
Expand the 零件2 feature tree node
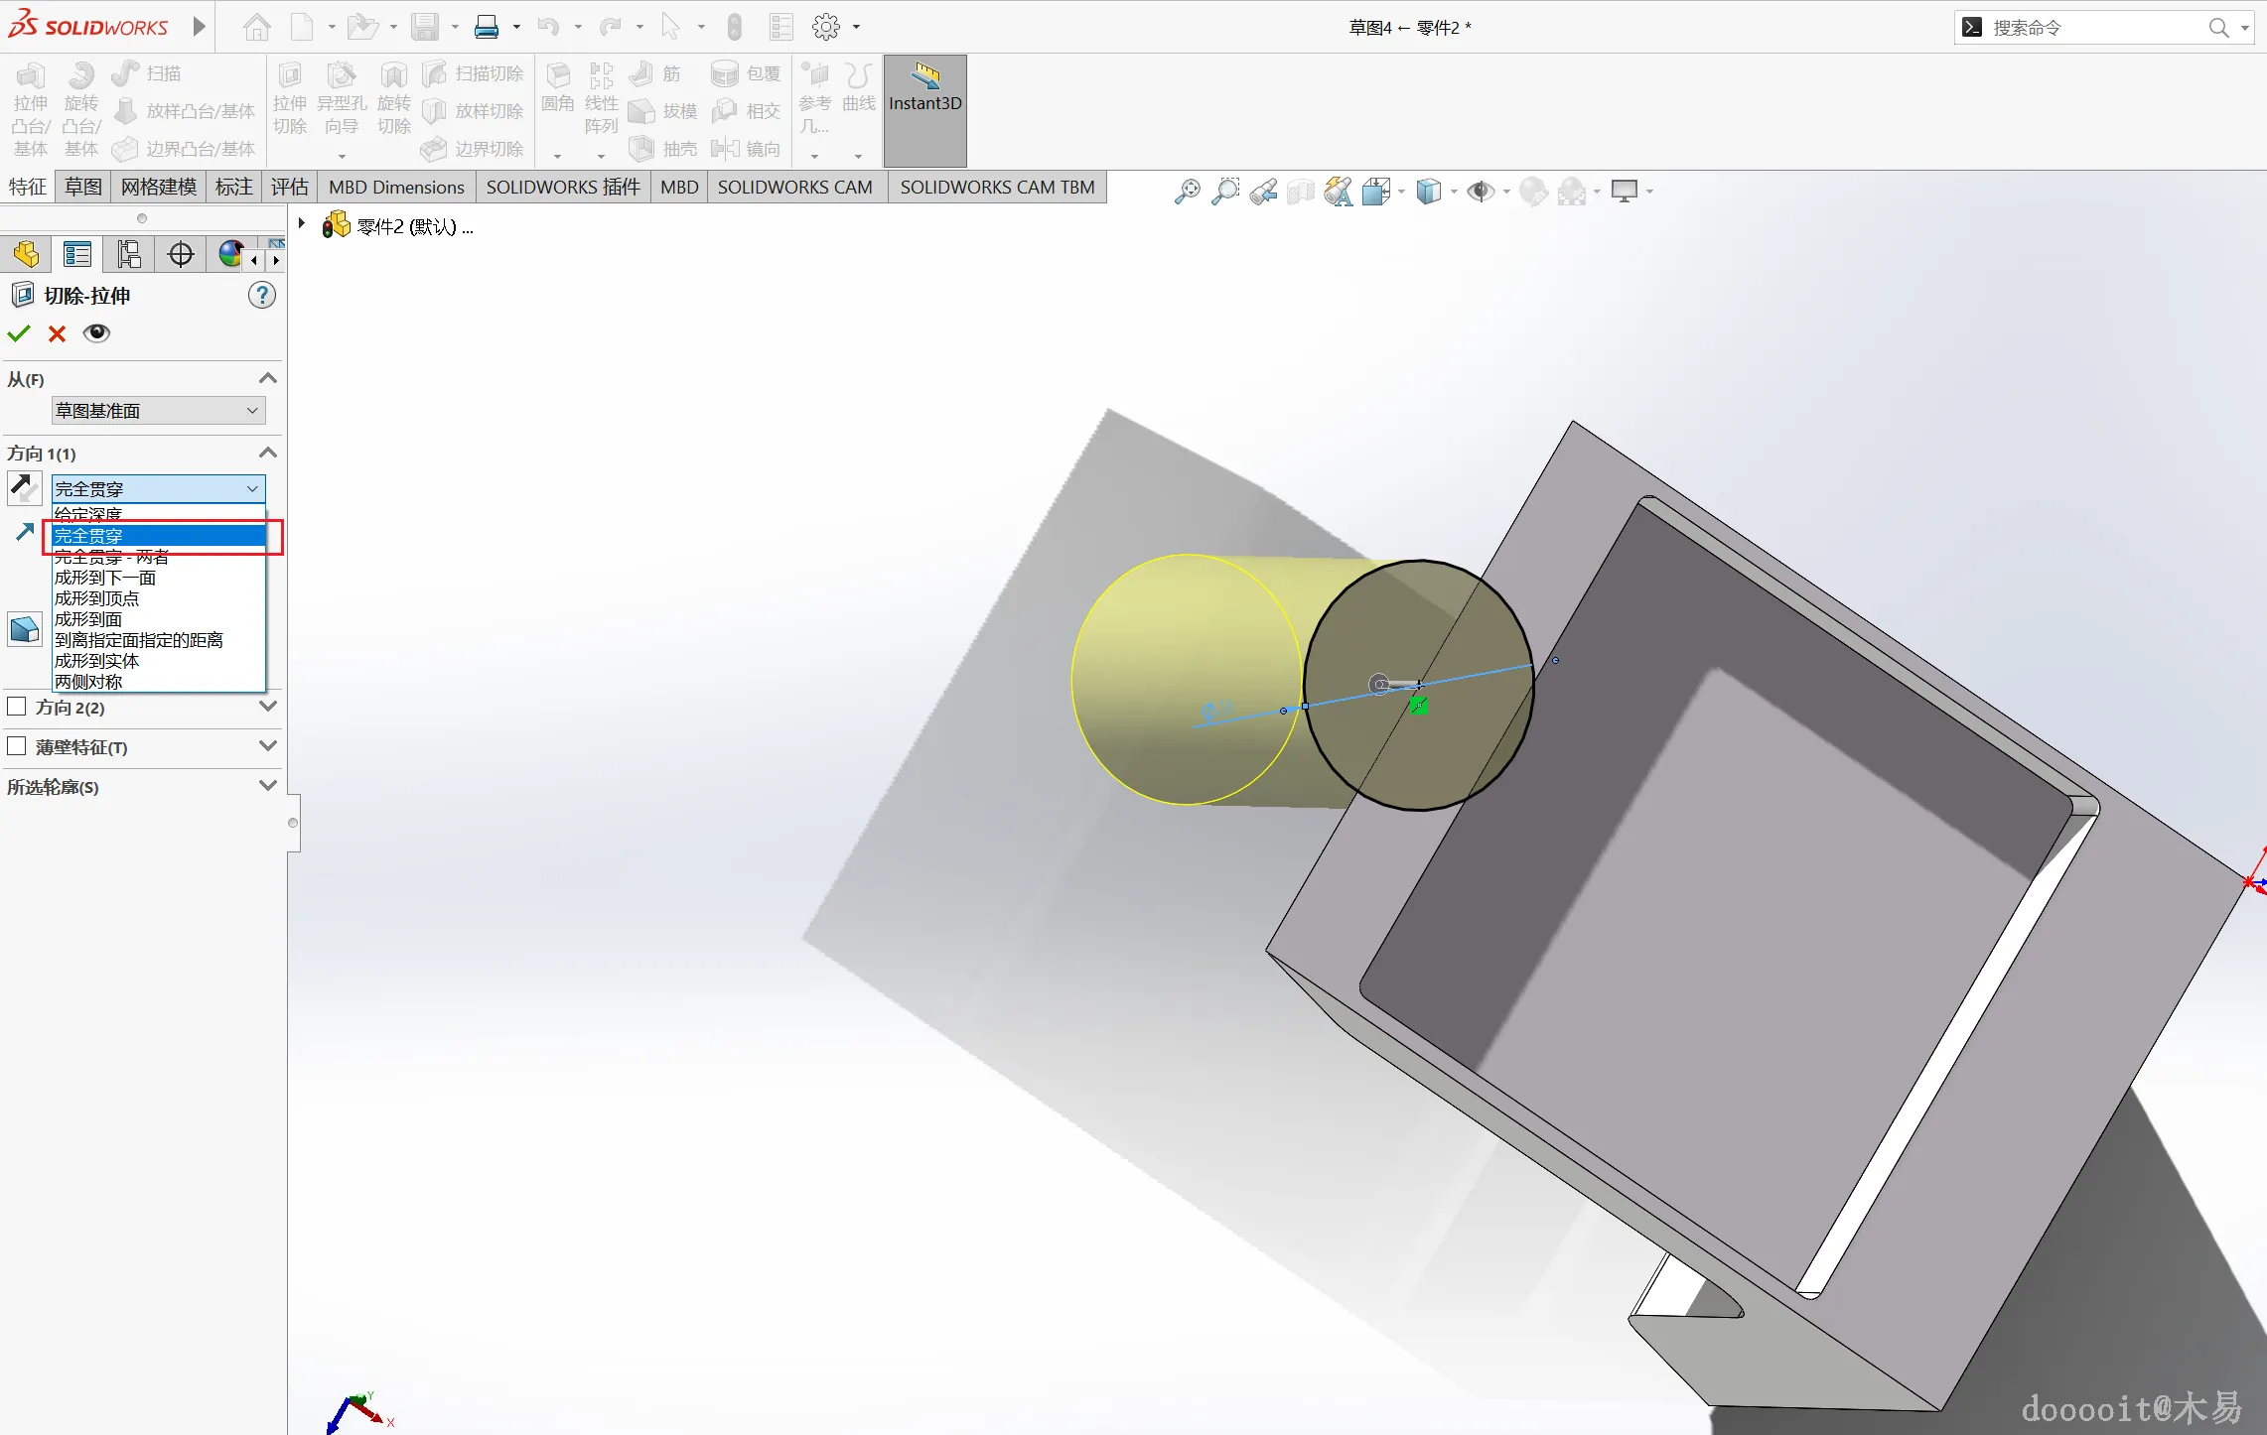pos(302,224)
